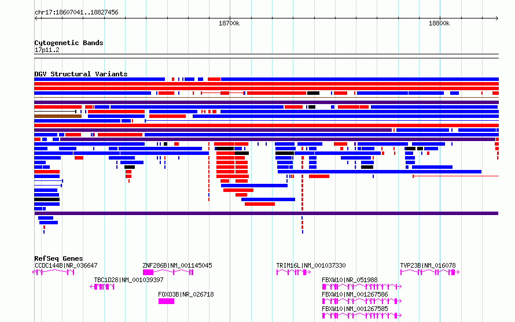This screenshot has height=322, width=515.
Task: Click the left arrow of the ruler
Action: [36, 18]
